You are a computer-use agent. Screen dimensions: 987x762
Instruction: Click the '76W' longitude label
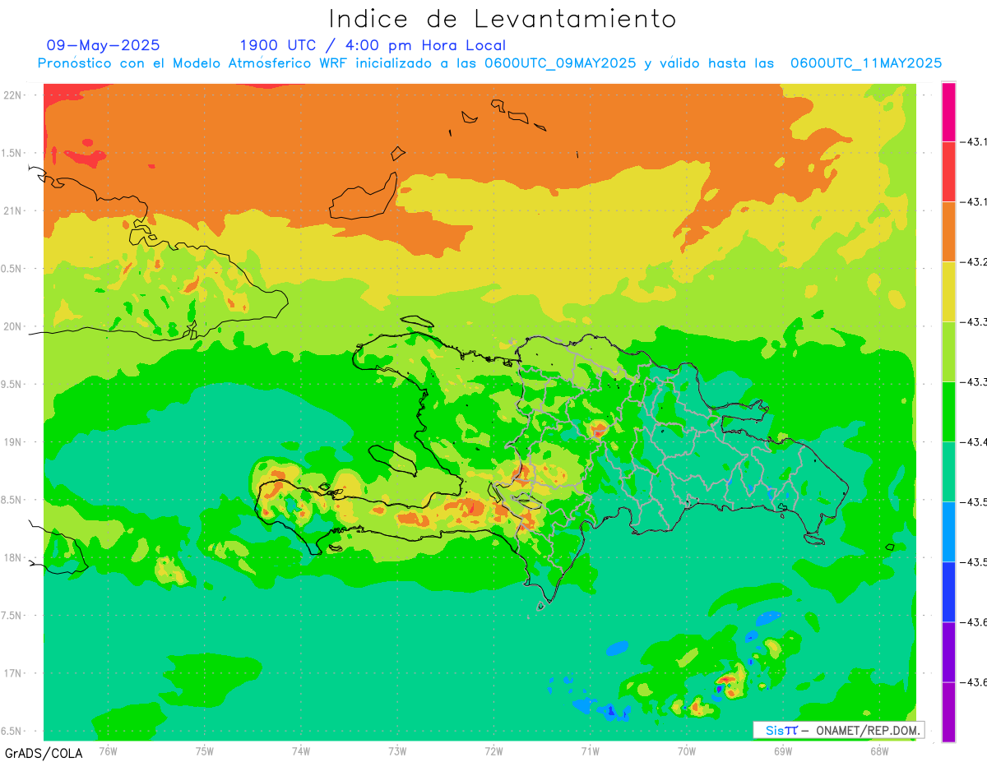click(108, 750)
